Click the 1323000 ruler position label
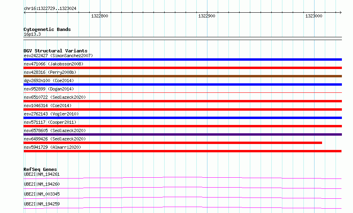Screen dimensions: 353x213 [314, 16]
